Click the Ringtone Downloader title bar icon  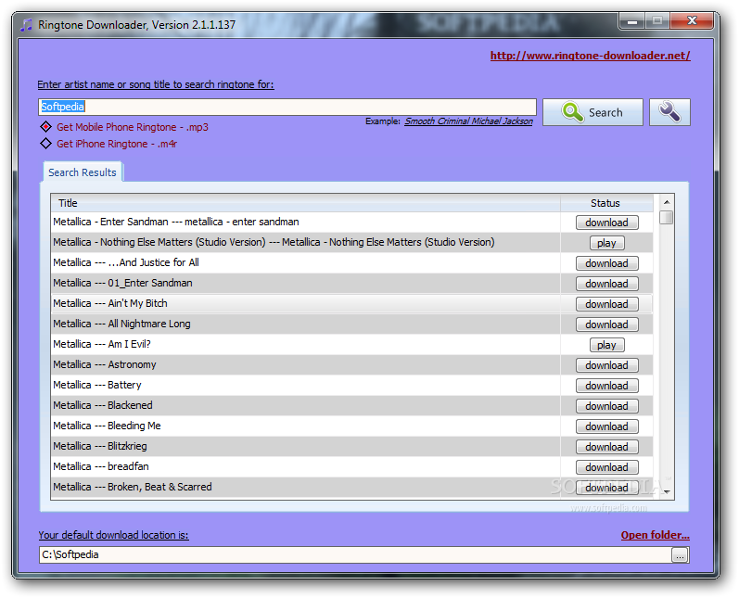[x=27, y=24]
